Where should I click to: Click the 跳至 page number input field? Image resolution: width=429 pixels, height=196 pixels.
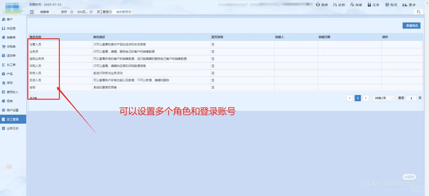411,98
